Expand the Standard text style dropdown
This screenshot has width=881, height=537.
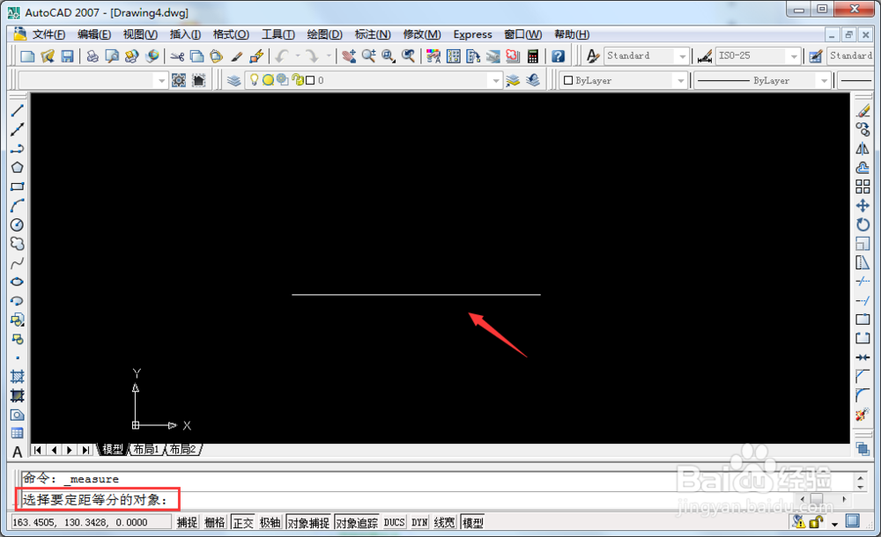[x=682, y=55]
